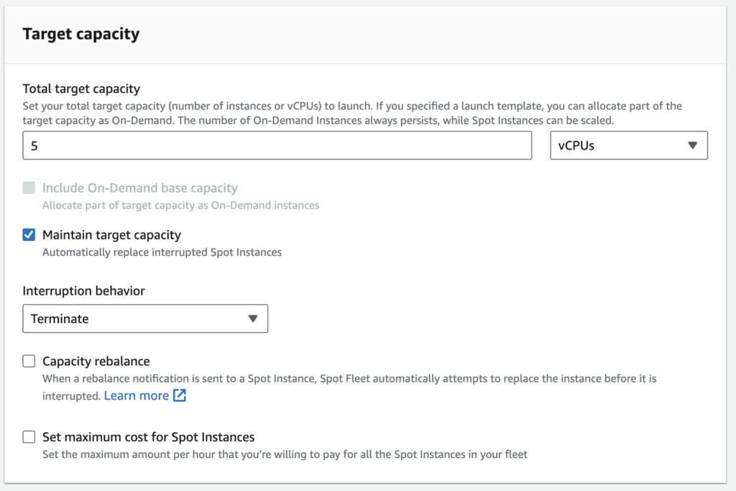736x491 pixels.
Task: Enable the Capacity rebalance checkbox
Action: click(29, 361)
